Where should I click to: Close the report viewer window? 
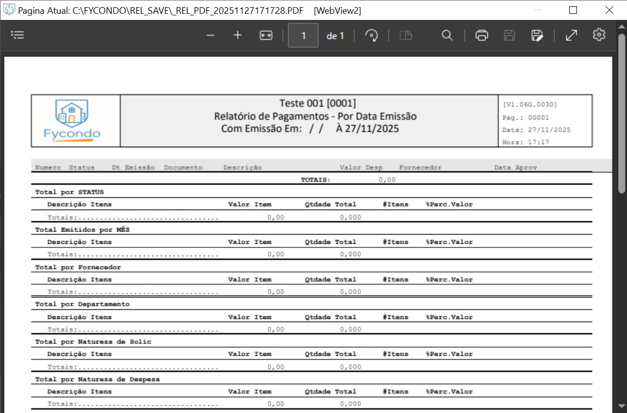click(x=609, y=10)
